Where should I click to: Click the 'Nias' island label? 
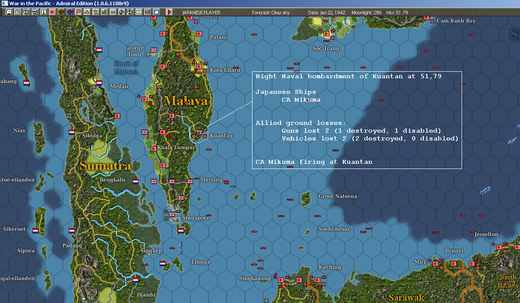click(19, 131)
